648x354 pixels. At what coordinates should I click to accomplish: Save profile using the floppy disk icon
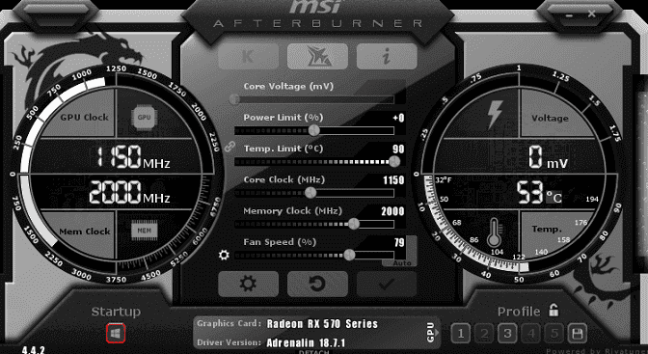(578, 334)
